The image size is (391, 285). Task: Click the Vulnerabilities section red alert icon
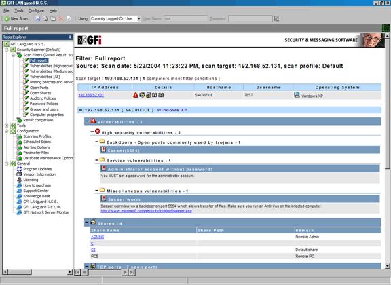tap(93, 121)
